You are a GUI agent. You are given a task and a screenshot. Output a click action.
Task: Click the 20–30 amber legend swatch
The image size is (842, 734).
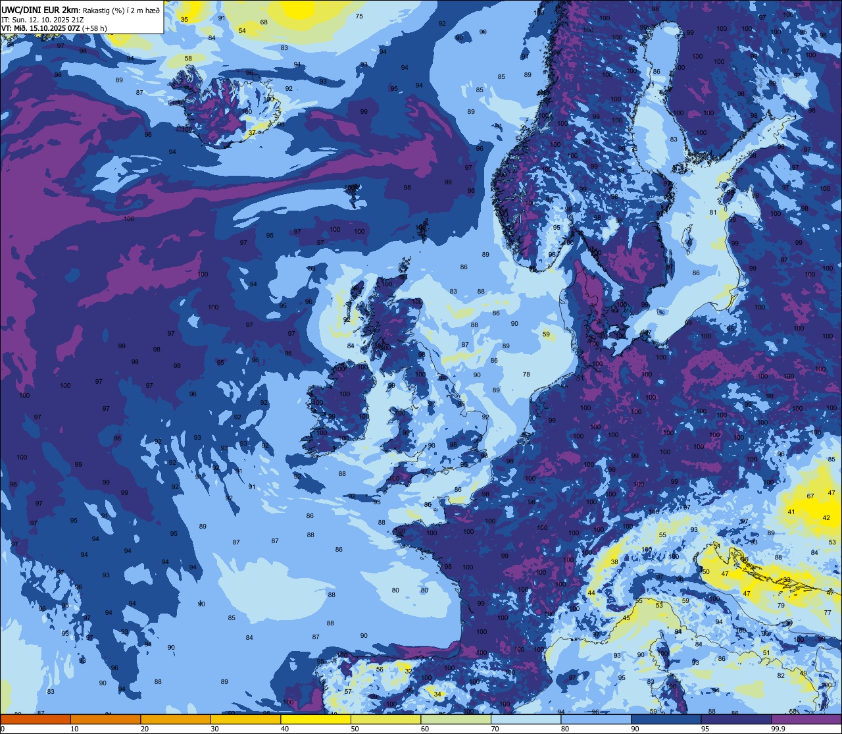point(176,719)
